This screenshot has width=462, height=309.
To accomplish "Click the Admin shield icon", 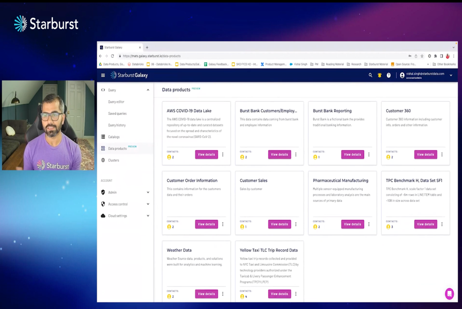I will pos(103,193).
